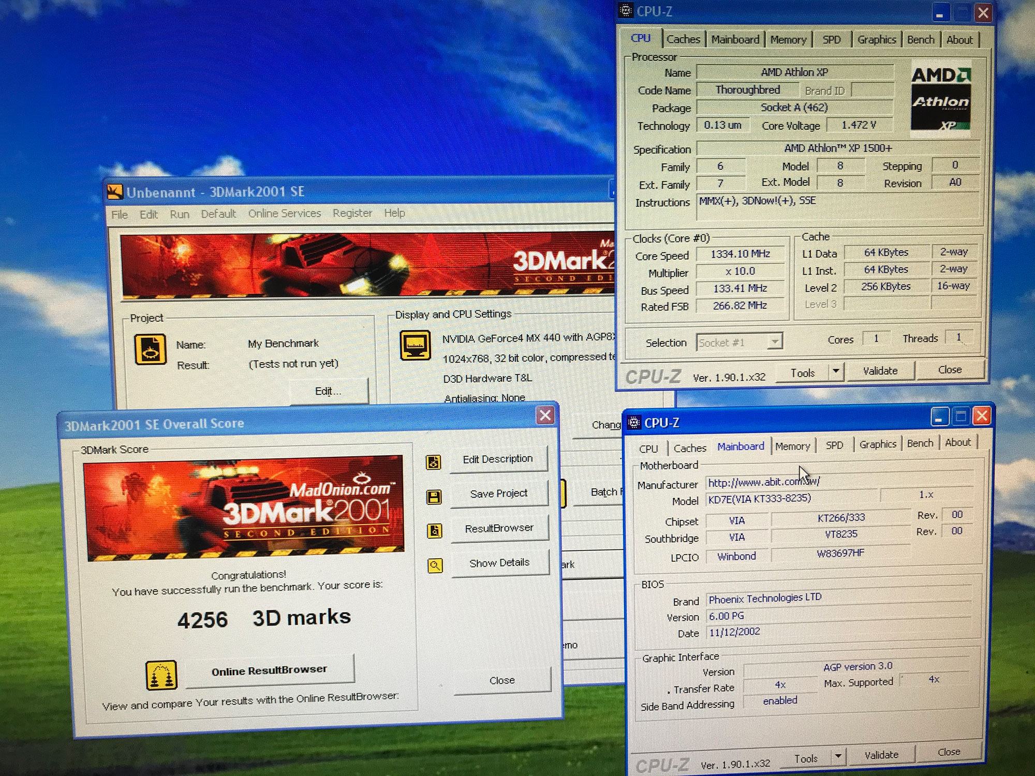
Task: Click Validate button in upper CPU-Z window
Action: (880, 370)
